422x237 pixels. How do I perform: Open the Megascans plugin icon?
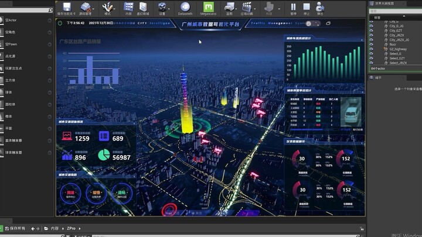tap(208, 8)
